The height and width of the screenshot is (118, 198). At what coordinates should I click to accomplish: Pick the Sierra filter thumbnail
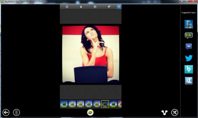(x=97, y=104)
